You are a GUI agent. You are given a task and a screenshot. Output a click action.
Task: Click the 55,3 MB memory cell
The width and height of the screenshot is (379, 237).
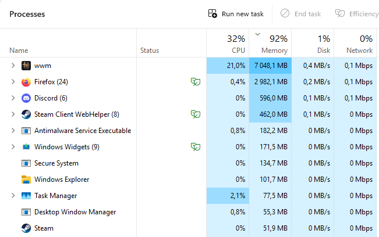click(x=271, y=212)
